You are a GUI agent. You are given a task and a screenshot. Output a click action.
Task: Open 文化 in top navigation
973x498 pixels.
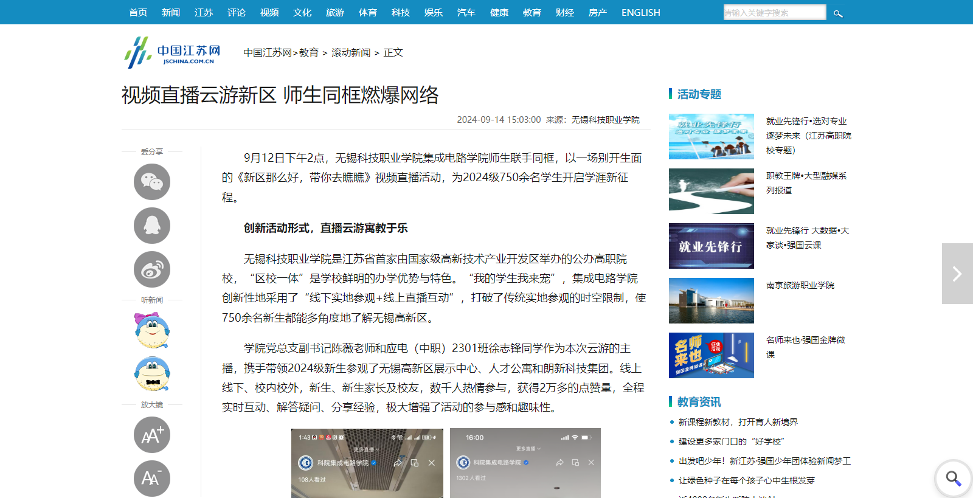[302, 12]
